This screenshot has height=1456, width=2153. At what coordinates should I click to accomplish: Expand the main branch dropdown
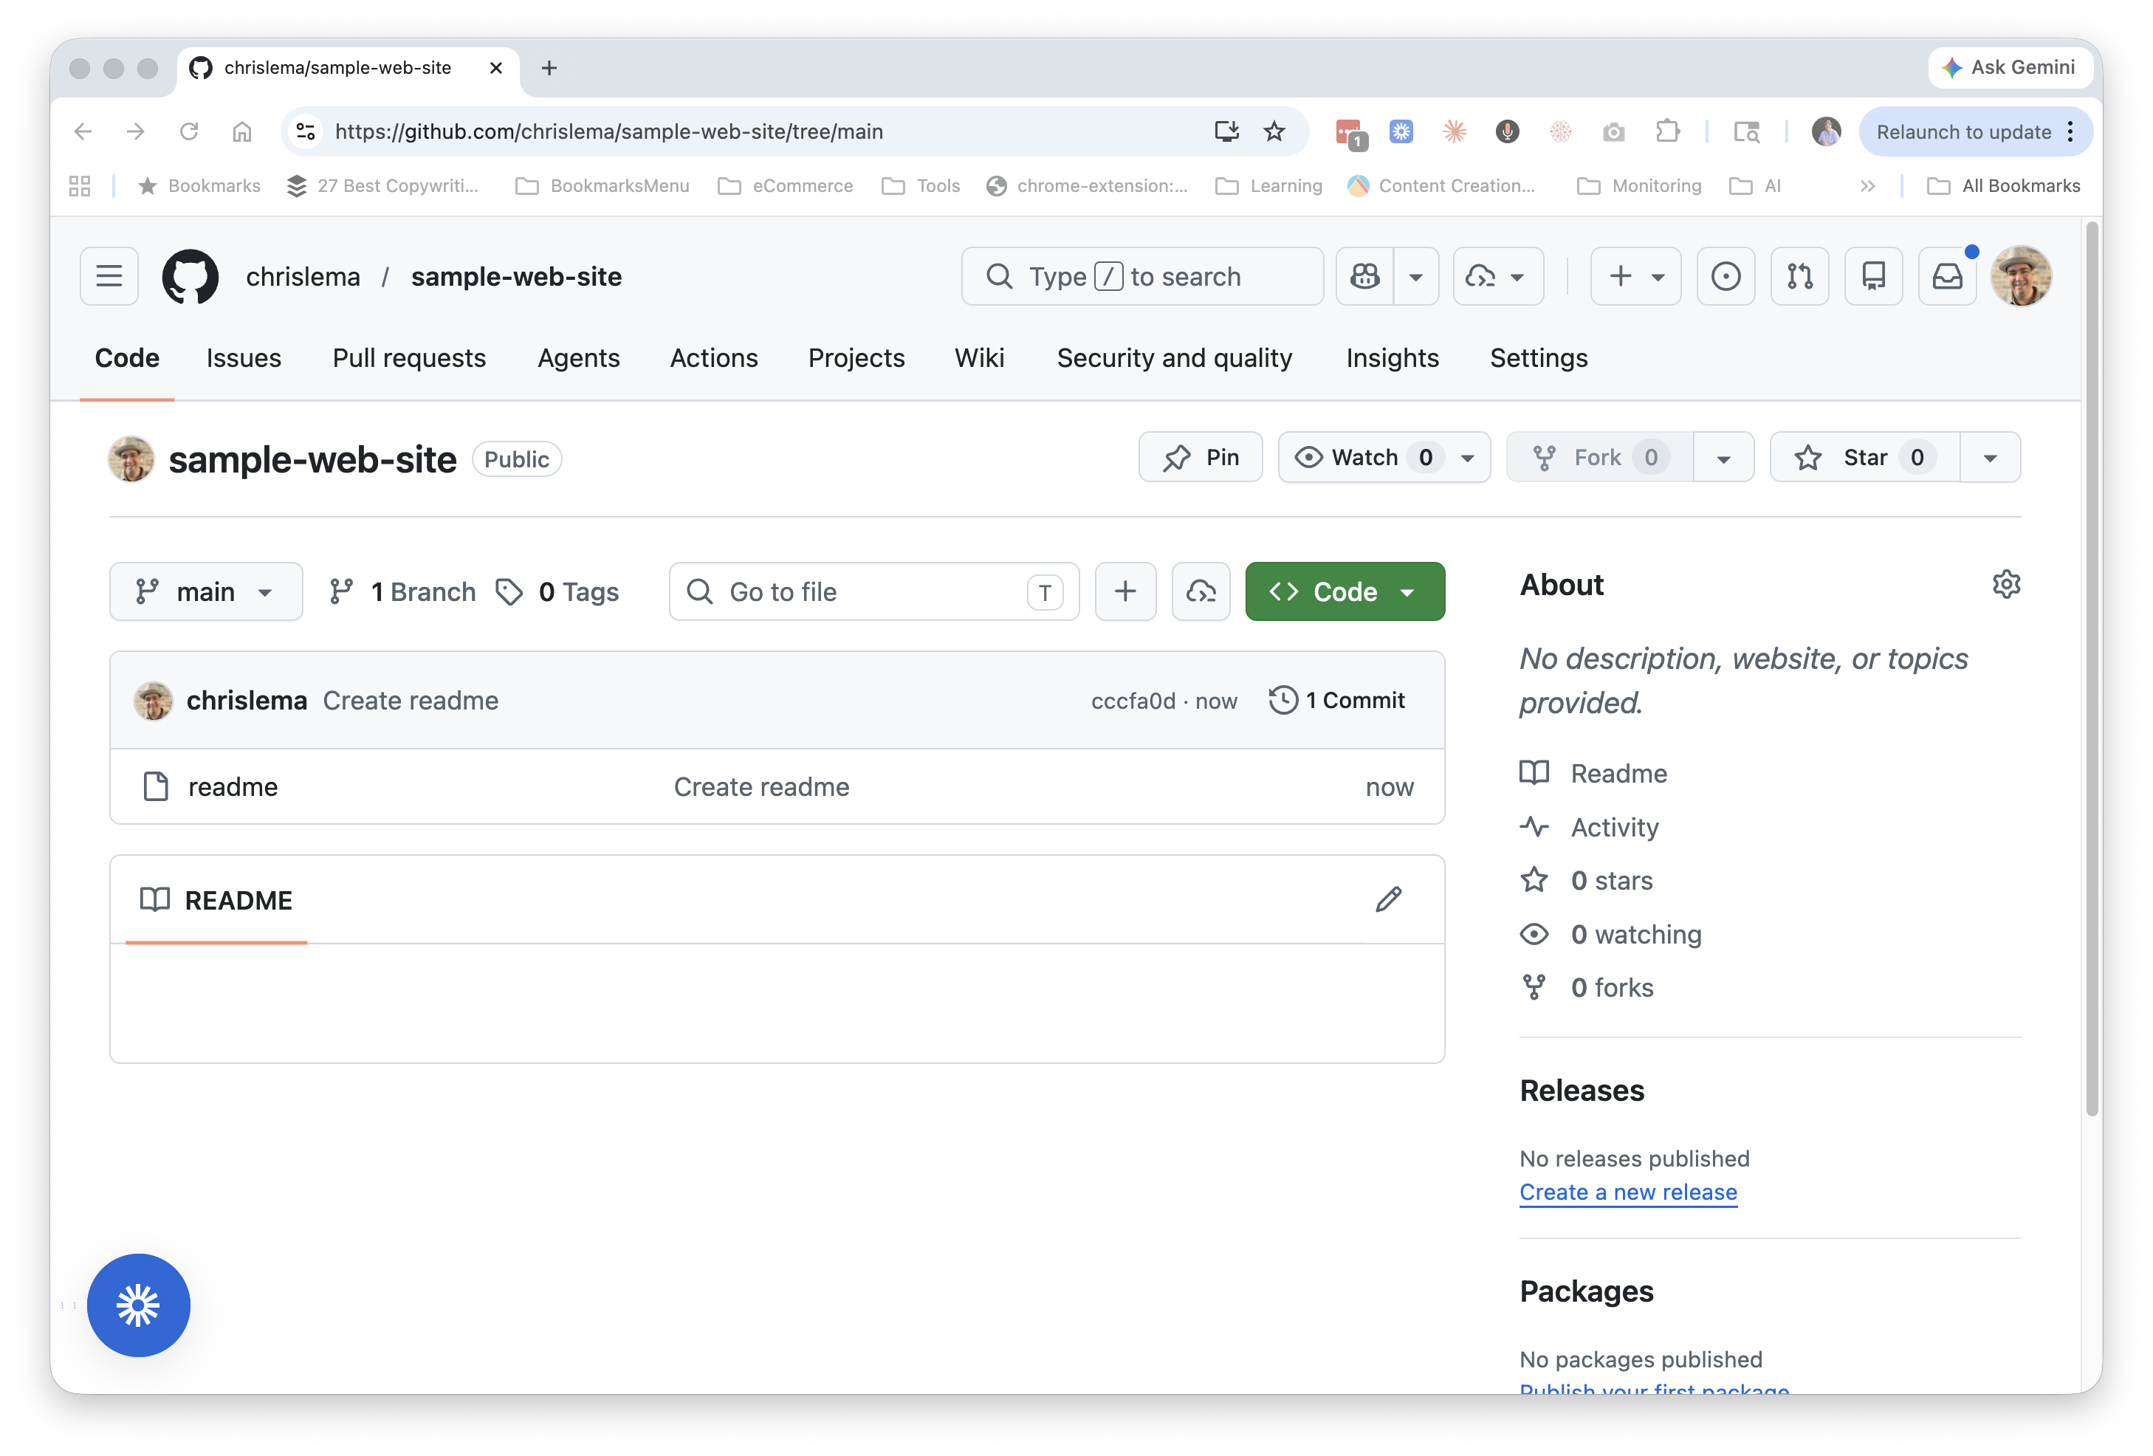pos(206,592)
